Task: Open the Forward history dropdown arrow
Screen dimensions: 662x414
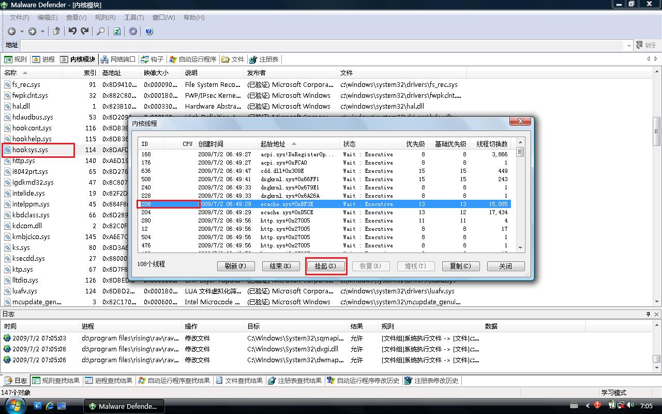Action: (x=42, y=32)
